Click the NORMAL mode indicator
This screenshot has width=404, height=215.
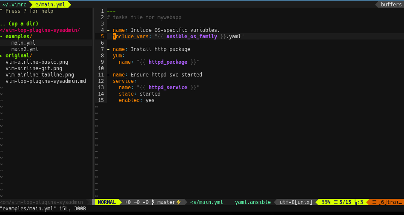(106, 202)
